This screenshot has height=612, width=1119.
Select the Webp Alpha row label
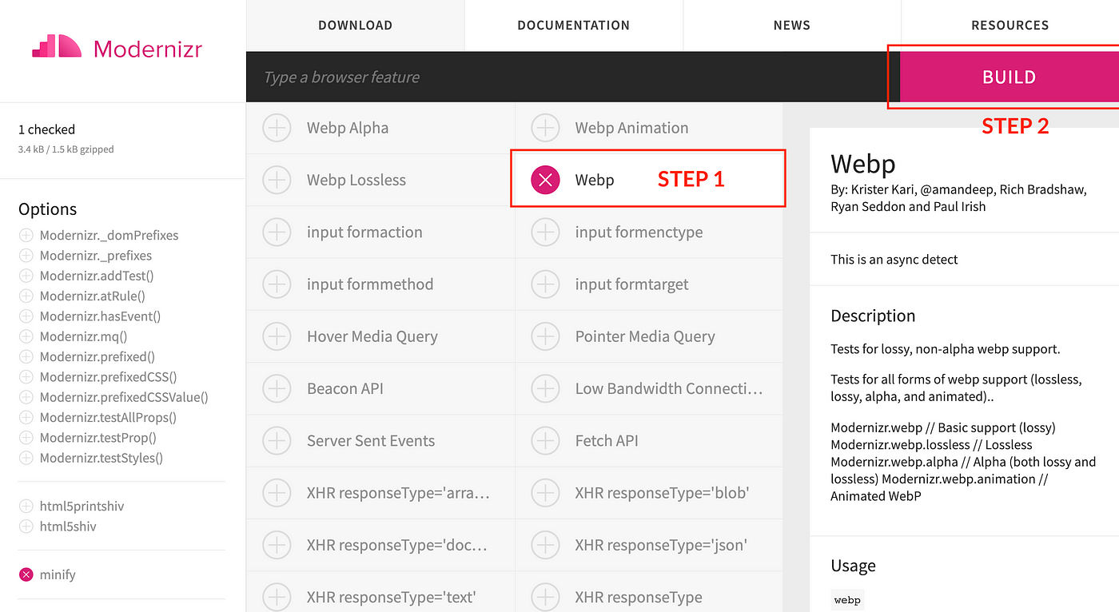click(348, 128)
